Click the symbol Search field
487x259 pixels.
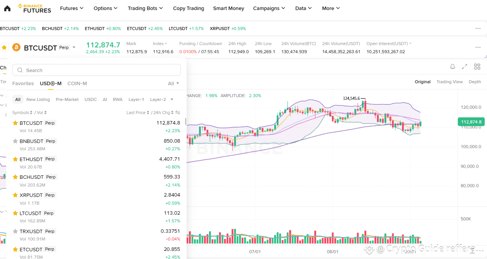click(x=96, y=70)
